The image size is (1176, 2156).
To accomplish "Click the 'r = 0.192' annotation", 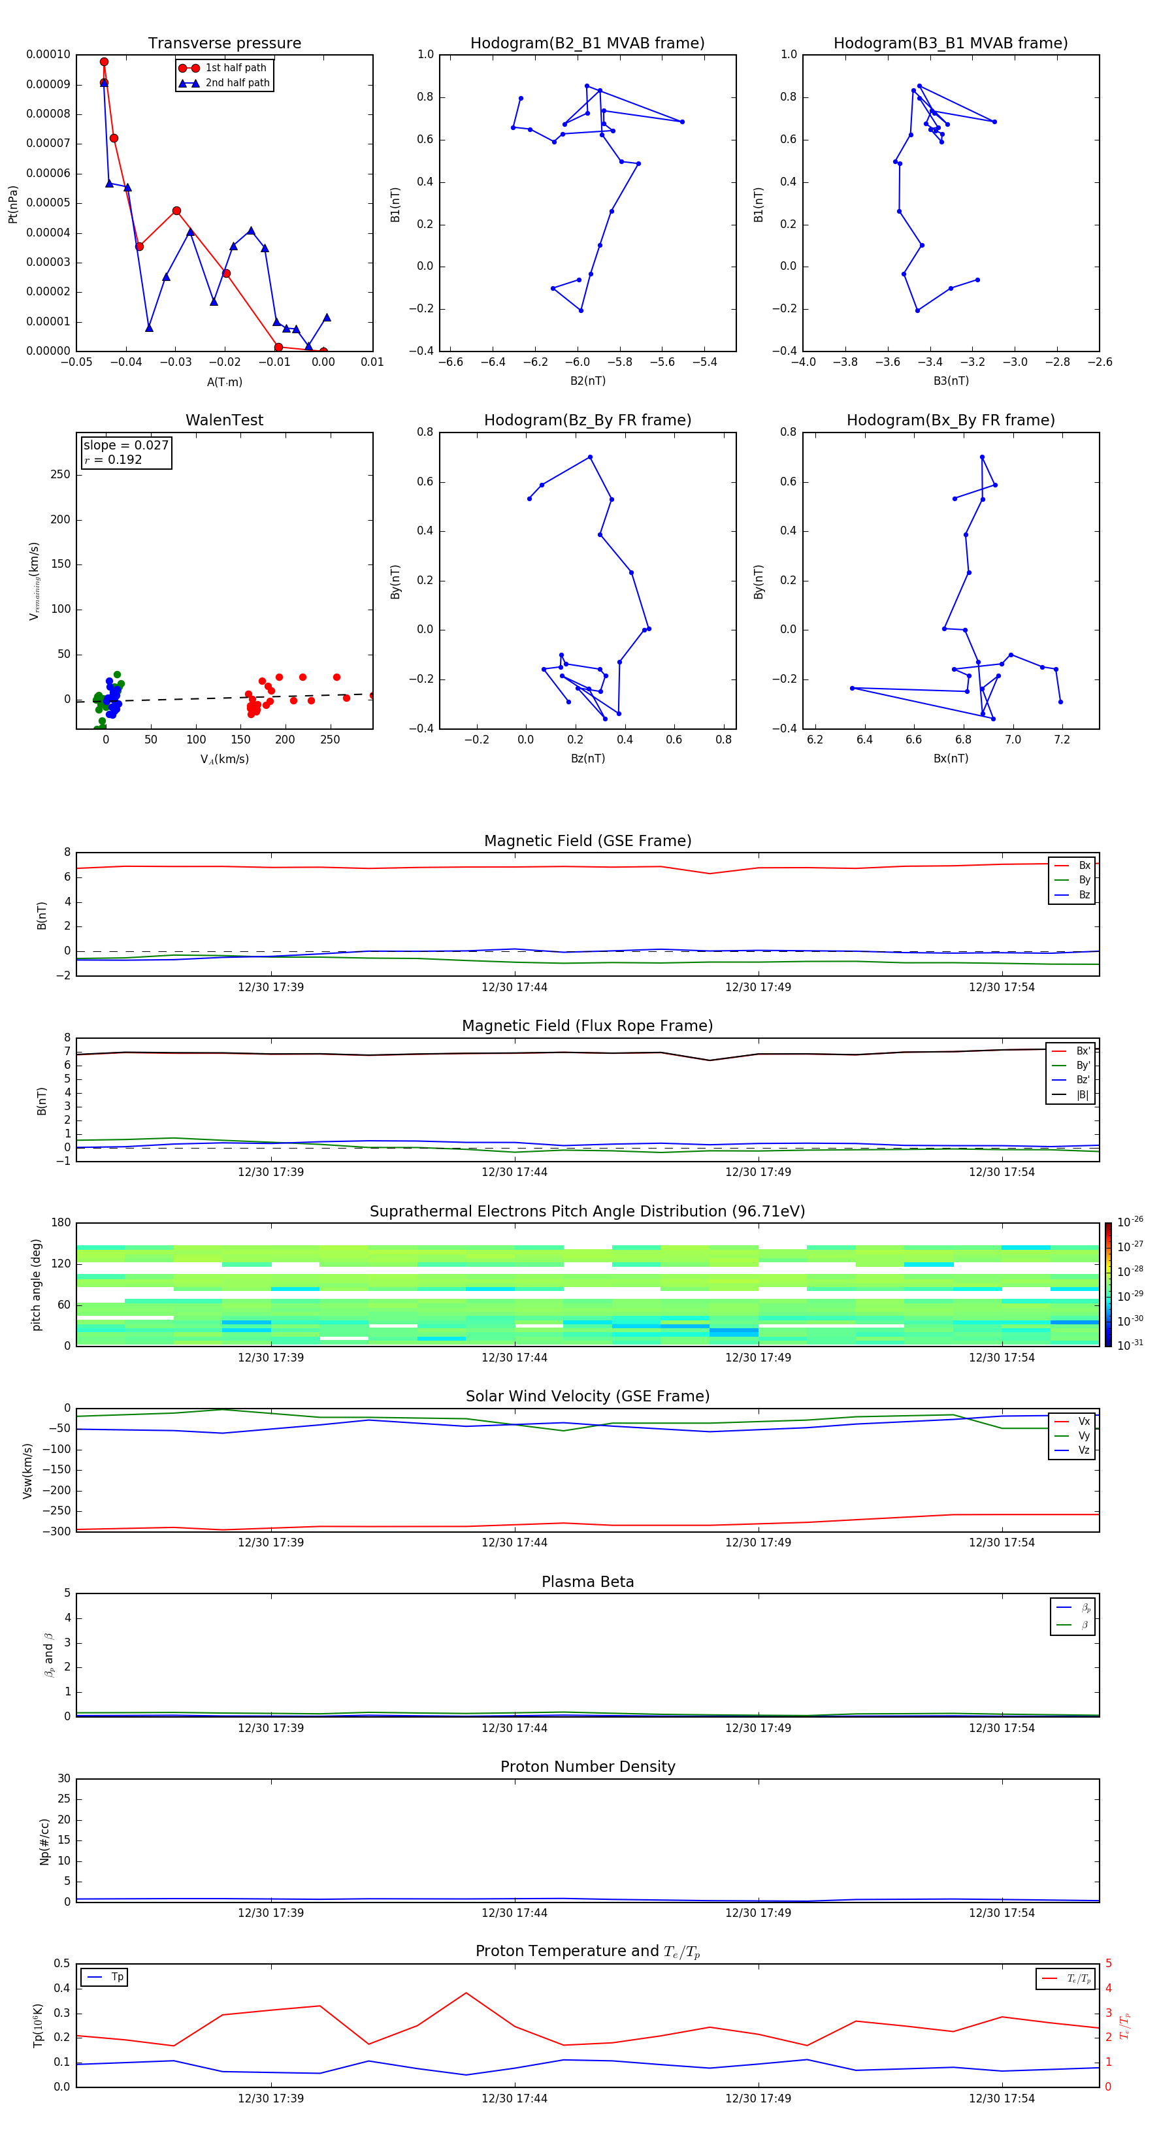I will coord(113,459).
